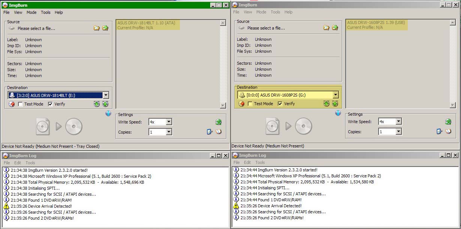Viewport: 461px width, 229px height.
Task: Enable Test Mode for the DRW-1608P2S drive
Action: point(250,104)
